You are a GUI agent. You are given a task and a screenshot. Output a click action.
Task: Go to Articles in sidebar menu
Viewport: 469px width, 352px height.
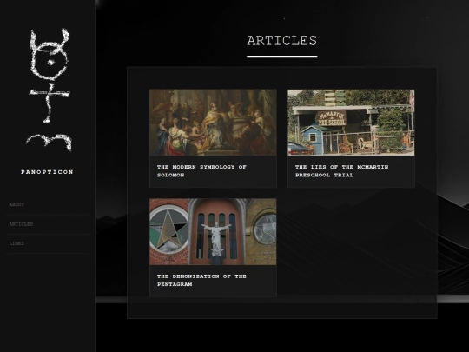pyautogui.click(x=21, y=224)
